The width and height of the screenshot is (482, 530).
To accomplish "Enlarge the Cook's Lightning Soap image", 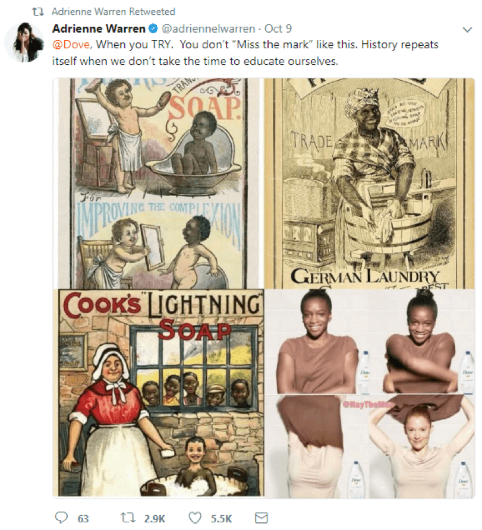I will 158,393.
